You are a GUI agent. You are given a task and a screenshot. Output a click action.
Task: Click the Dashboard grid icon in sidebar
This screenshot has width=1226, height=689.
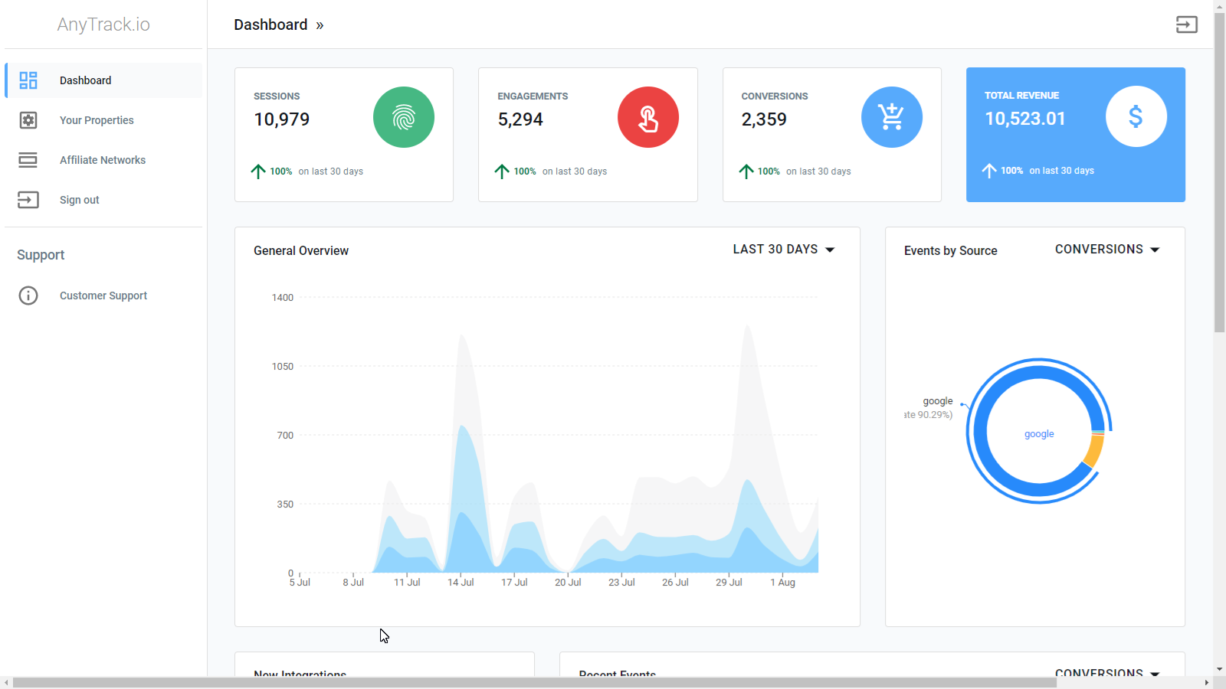coord(28,80)
